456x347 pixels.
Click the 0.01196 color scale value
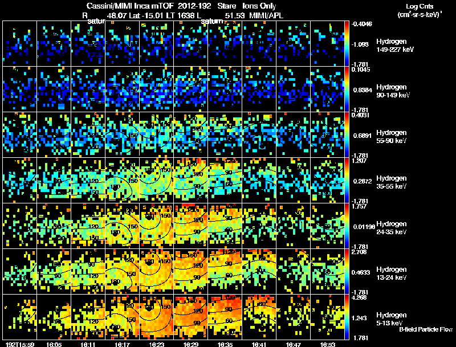point(364,227)
